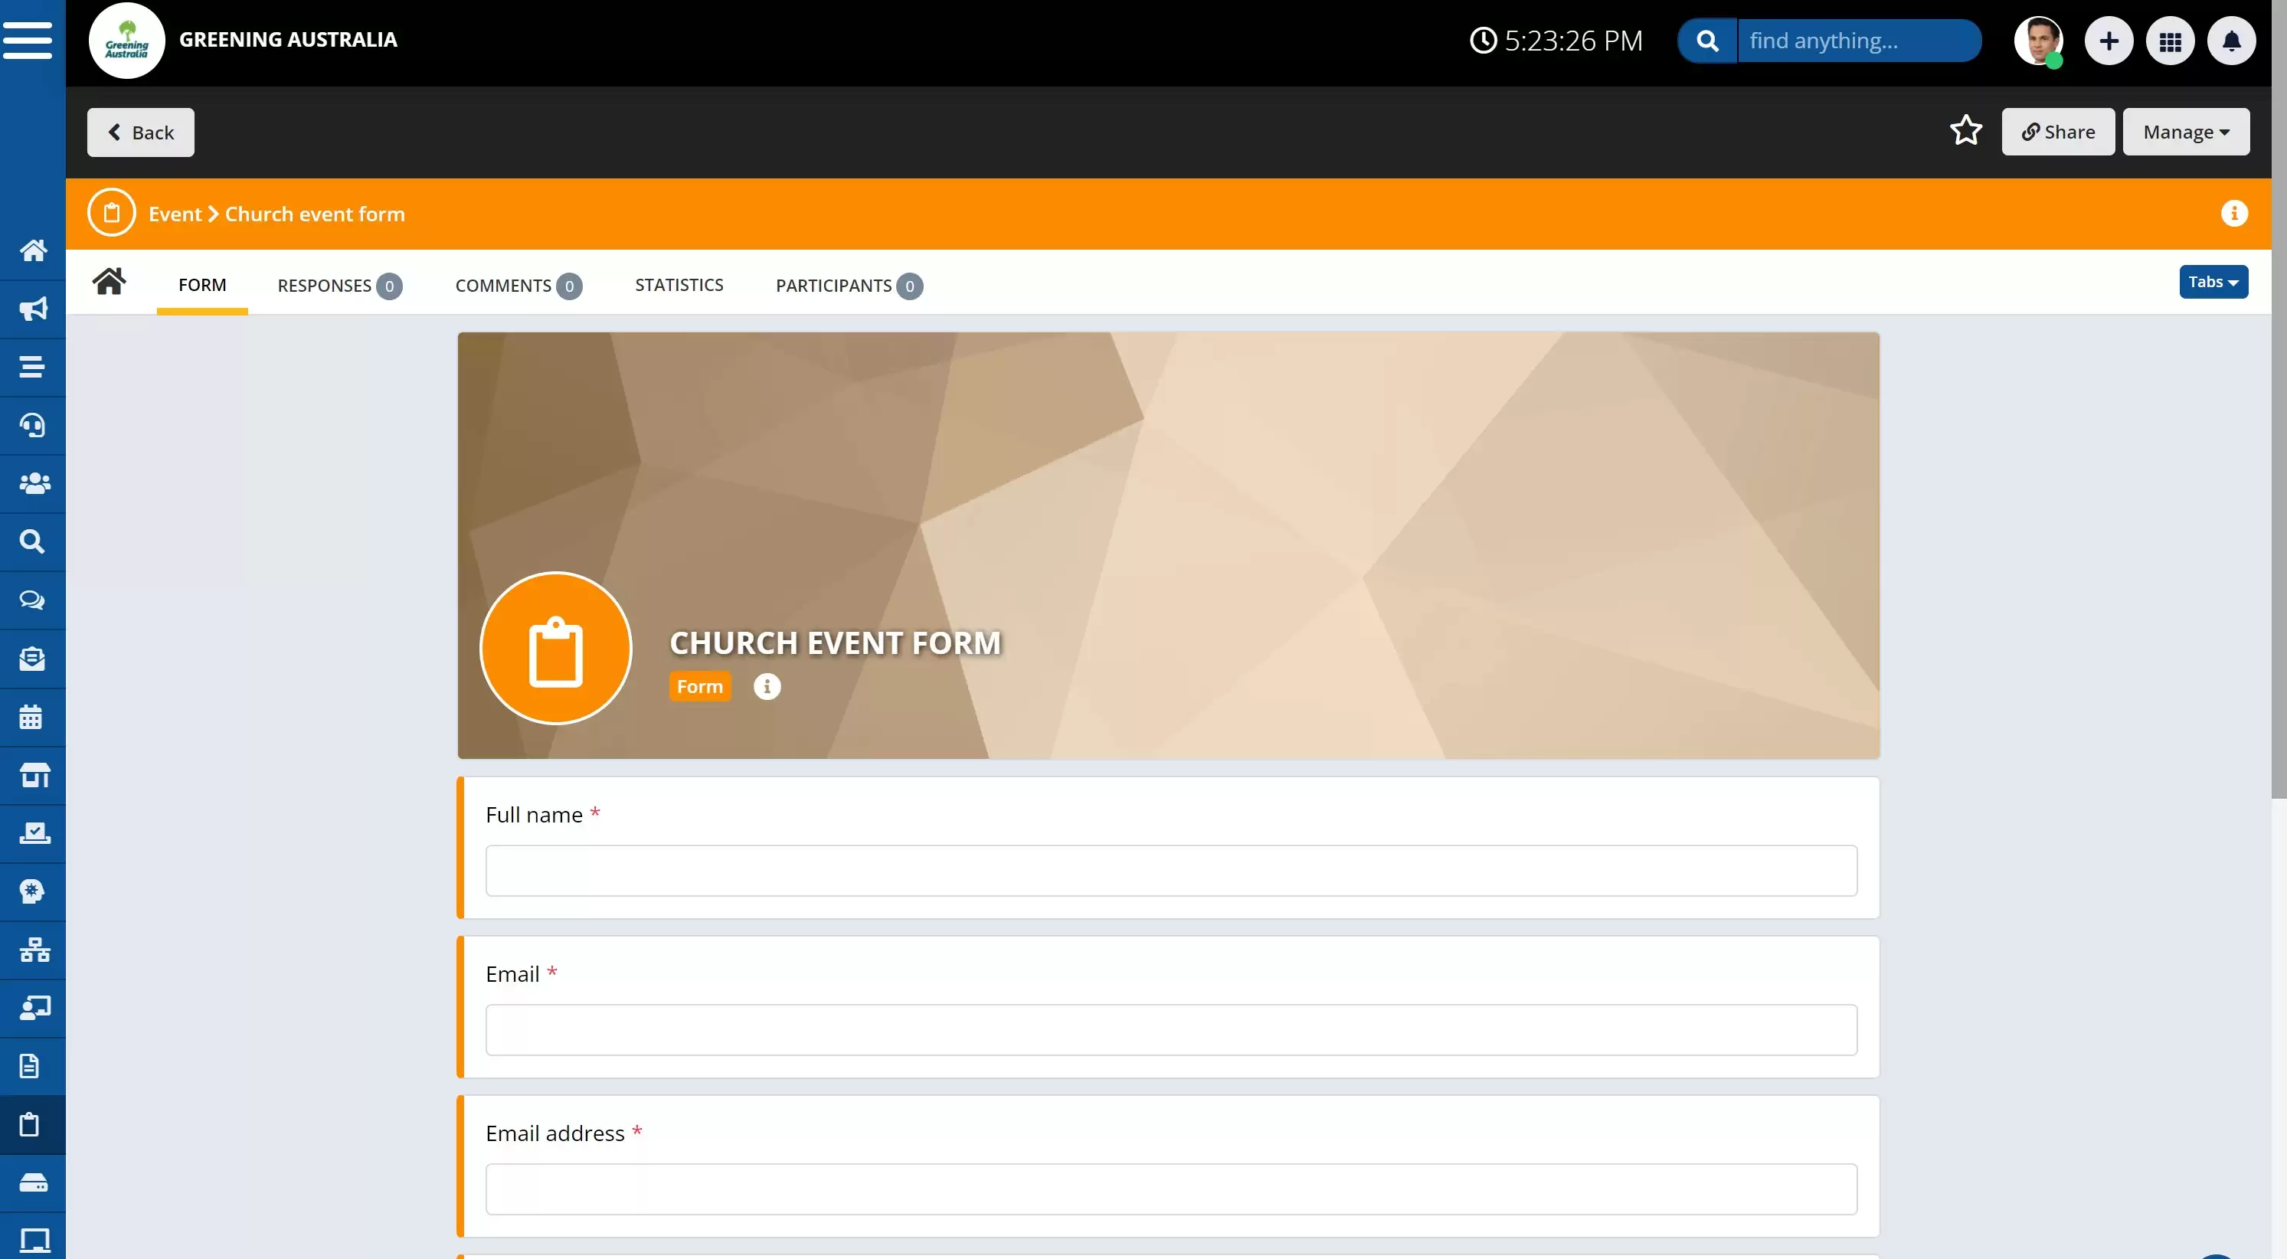Open the sidebar headset support icon
Image resolution: width=2287 pixels, height=1259 pixels.
[x=33, y=425]
